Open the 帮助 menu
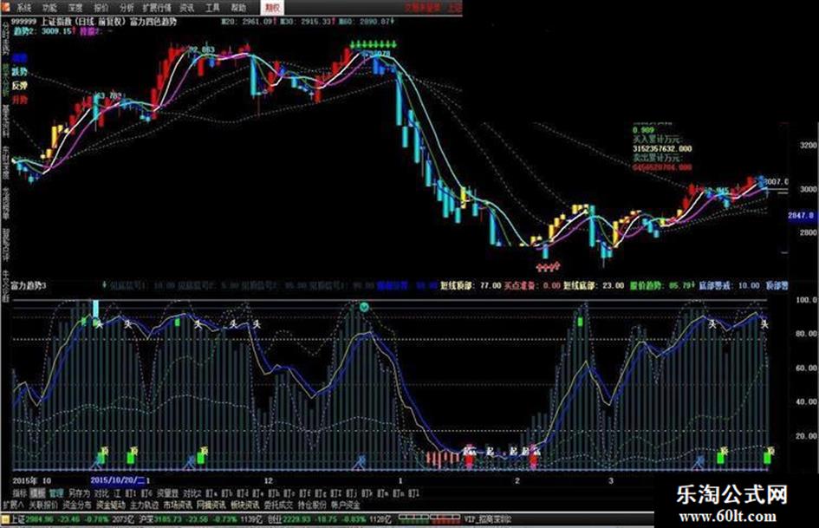The width and height of the screenshot is (819, 528). click(238, 8)
